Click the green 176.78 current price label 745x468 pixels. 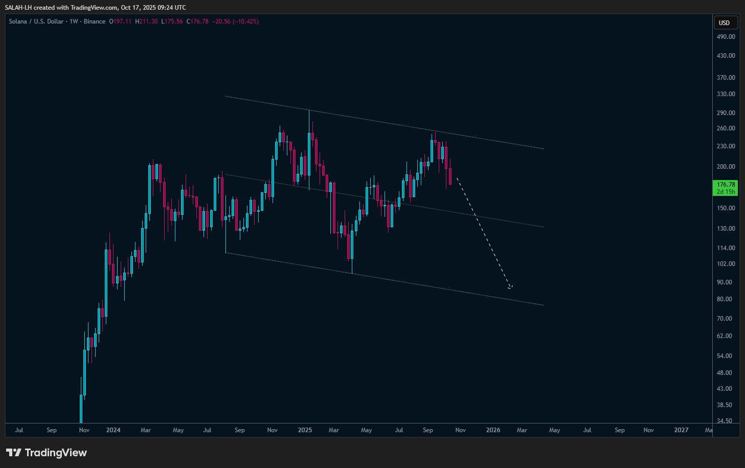click(726, 185)
